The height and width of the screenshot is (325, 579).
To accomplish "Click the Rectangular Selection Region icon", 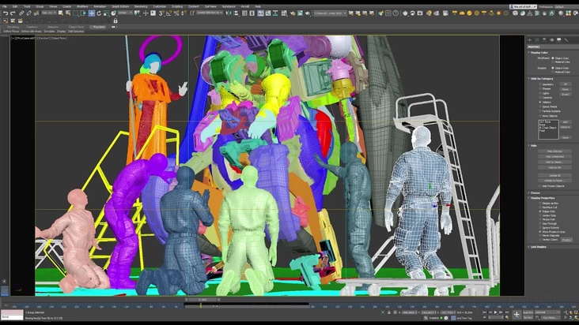I will (x=76, y=13).
